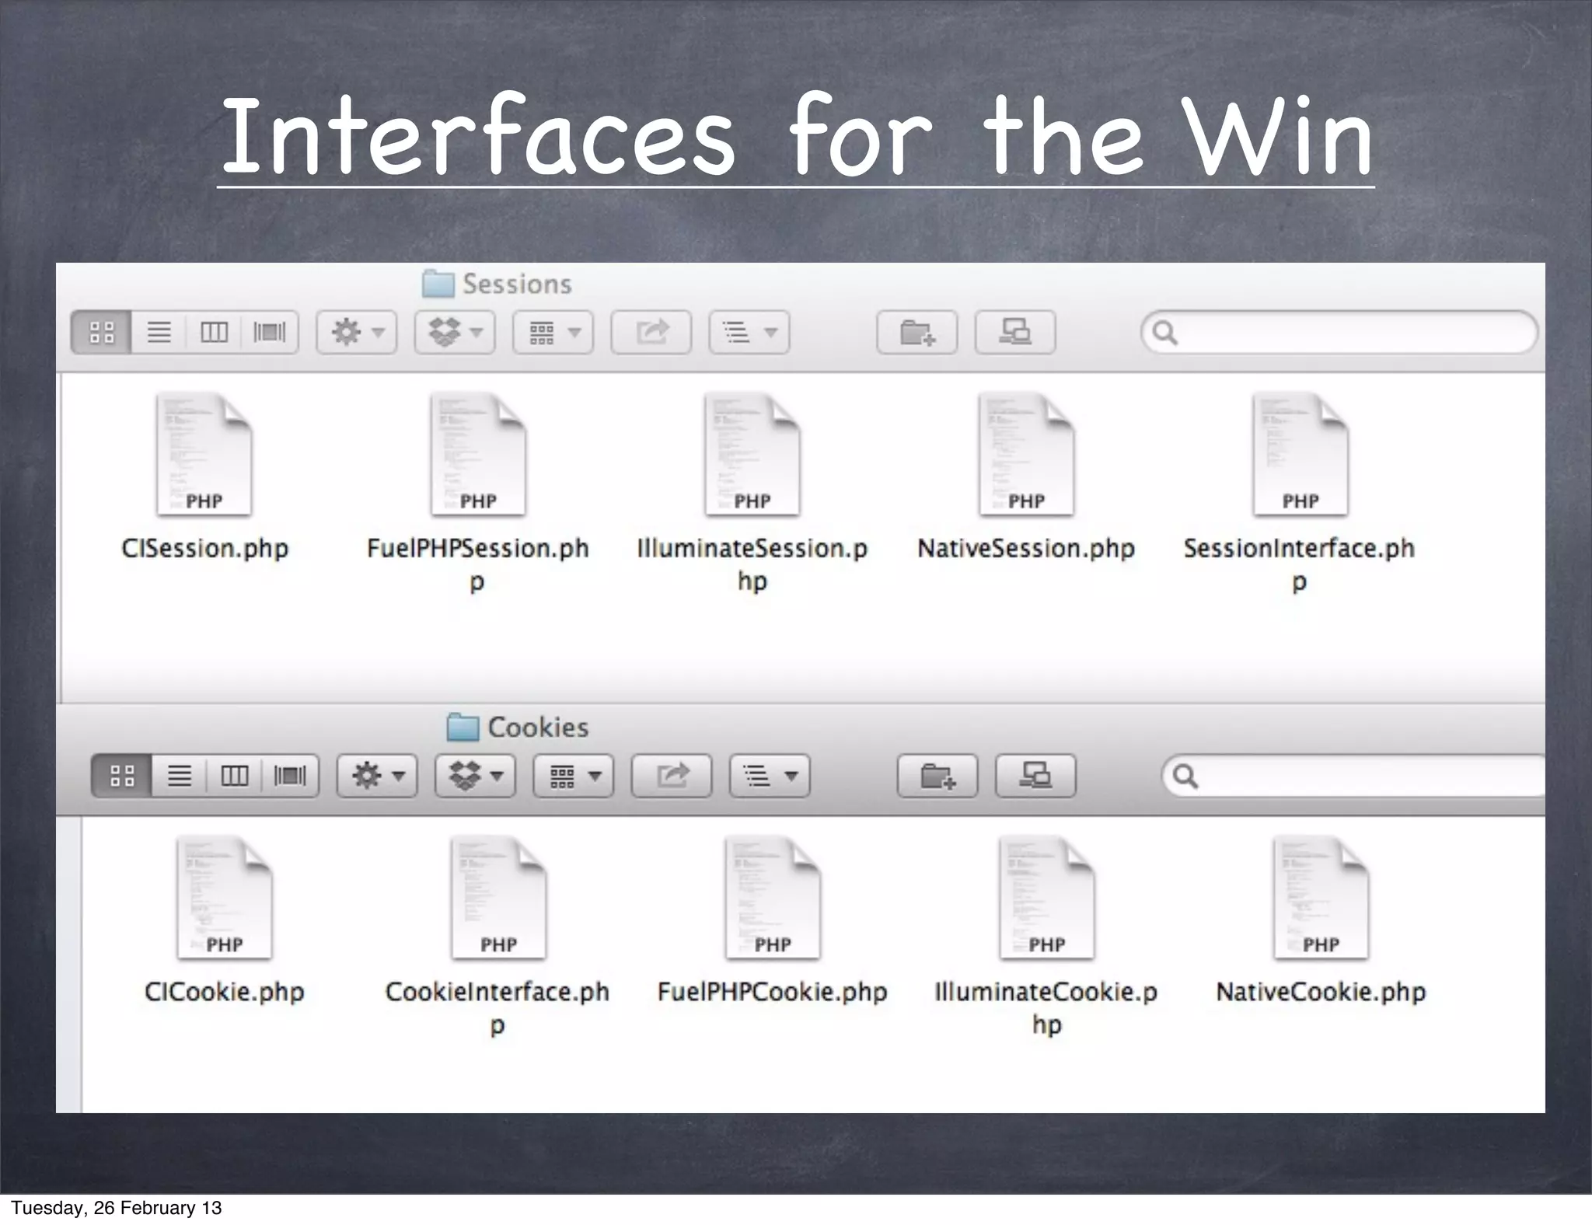This screenshot has height=1225, width=1592.
Task: Click the FuelPHPCookie.php filename label
Action: pyautogui.click(x=772, y=993)
